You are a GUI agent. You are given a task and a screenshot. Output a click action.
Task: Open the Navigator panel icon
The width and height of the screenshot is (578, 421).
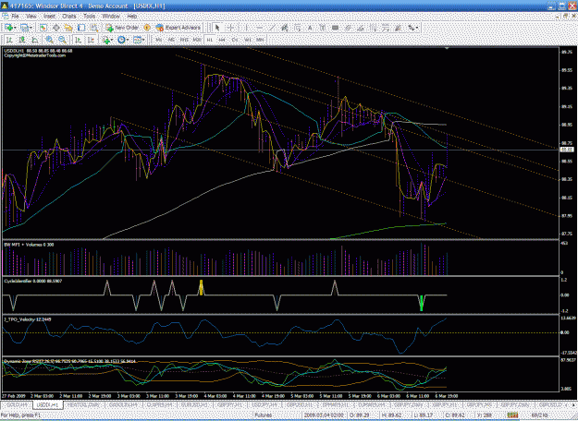(68, 28)
